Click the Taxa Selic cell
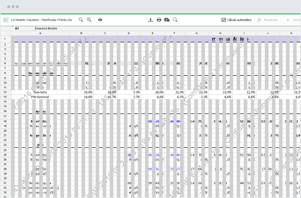This screenshot has width=301, height=198. point(40,93)
